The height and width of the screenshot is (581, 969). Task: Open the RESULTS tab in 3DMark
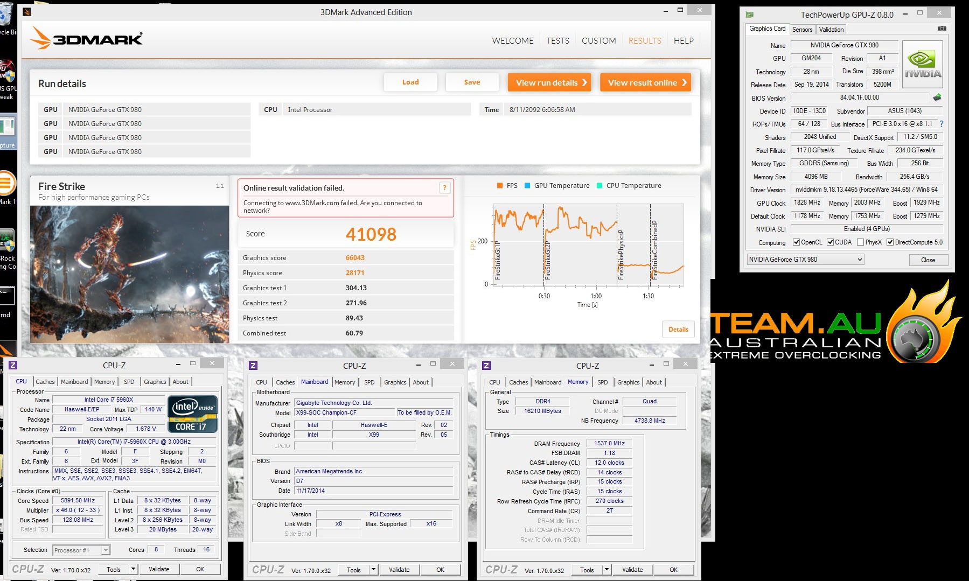(645, 40)
